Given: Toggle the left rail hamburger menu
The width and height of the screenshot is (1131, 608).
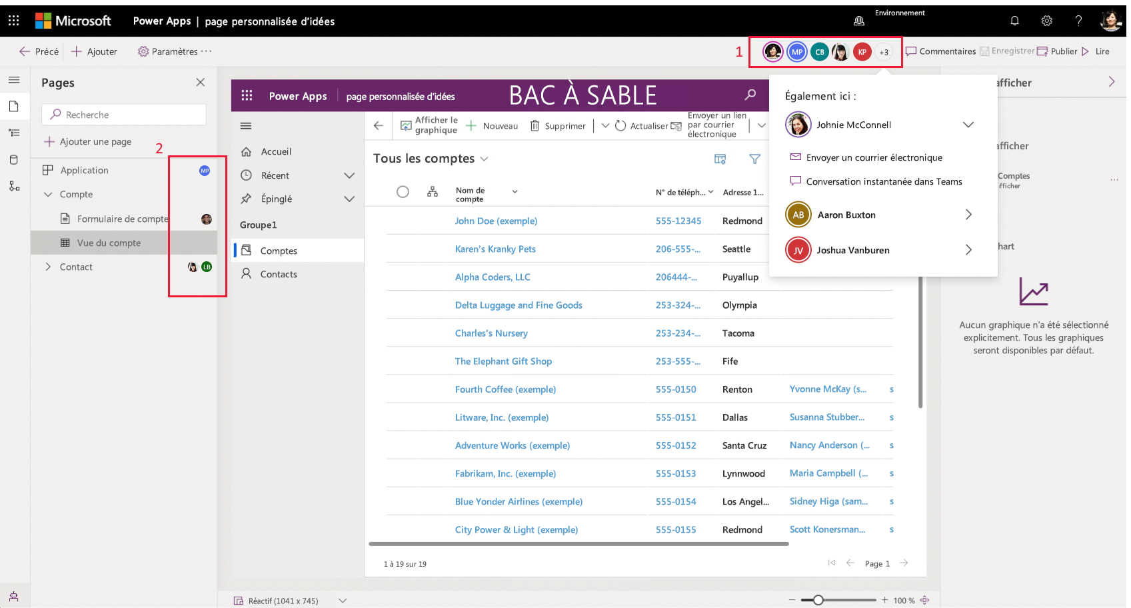Looking at the screenshot, I should pos(14,80).
